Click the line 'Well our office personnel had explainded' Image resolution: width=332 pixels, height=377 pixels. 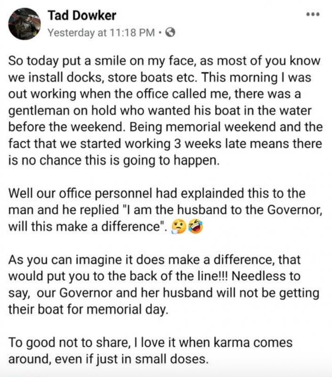157,193
